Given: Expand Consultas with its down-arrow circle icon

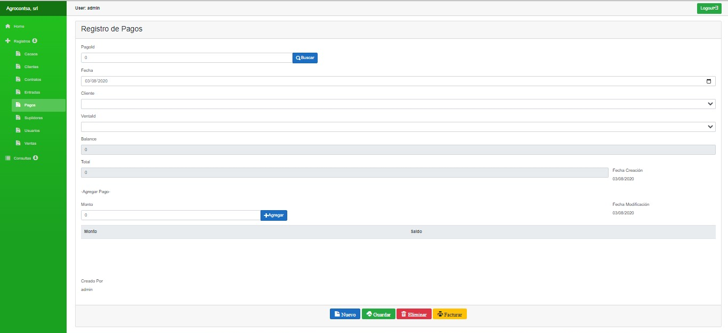Looking at the screenshot, I should tap(35, 157).
